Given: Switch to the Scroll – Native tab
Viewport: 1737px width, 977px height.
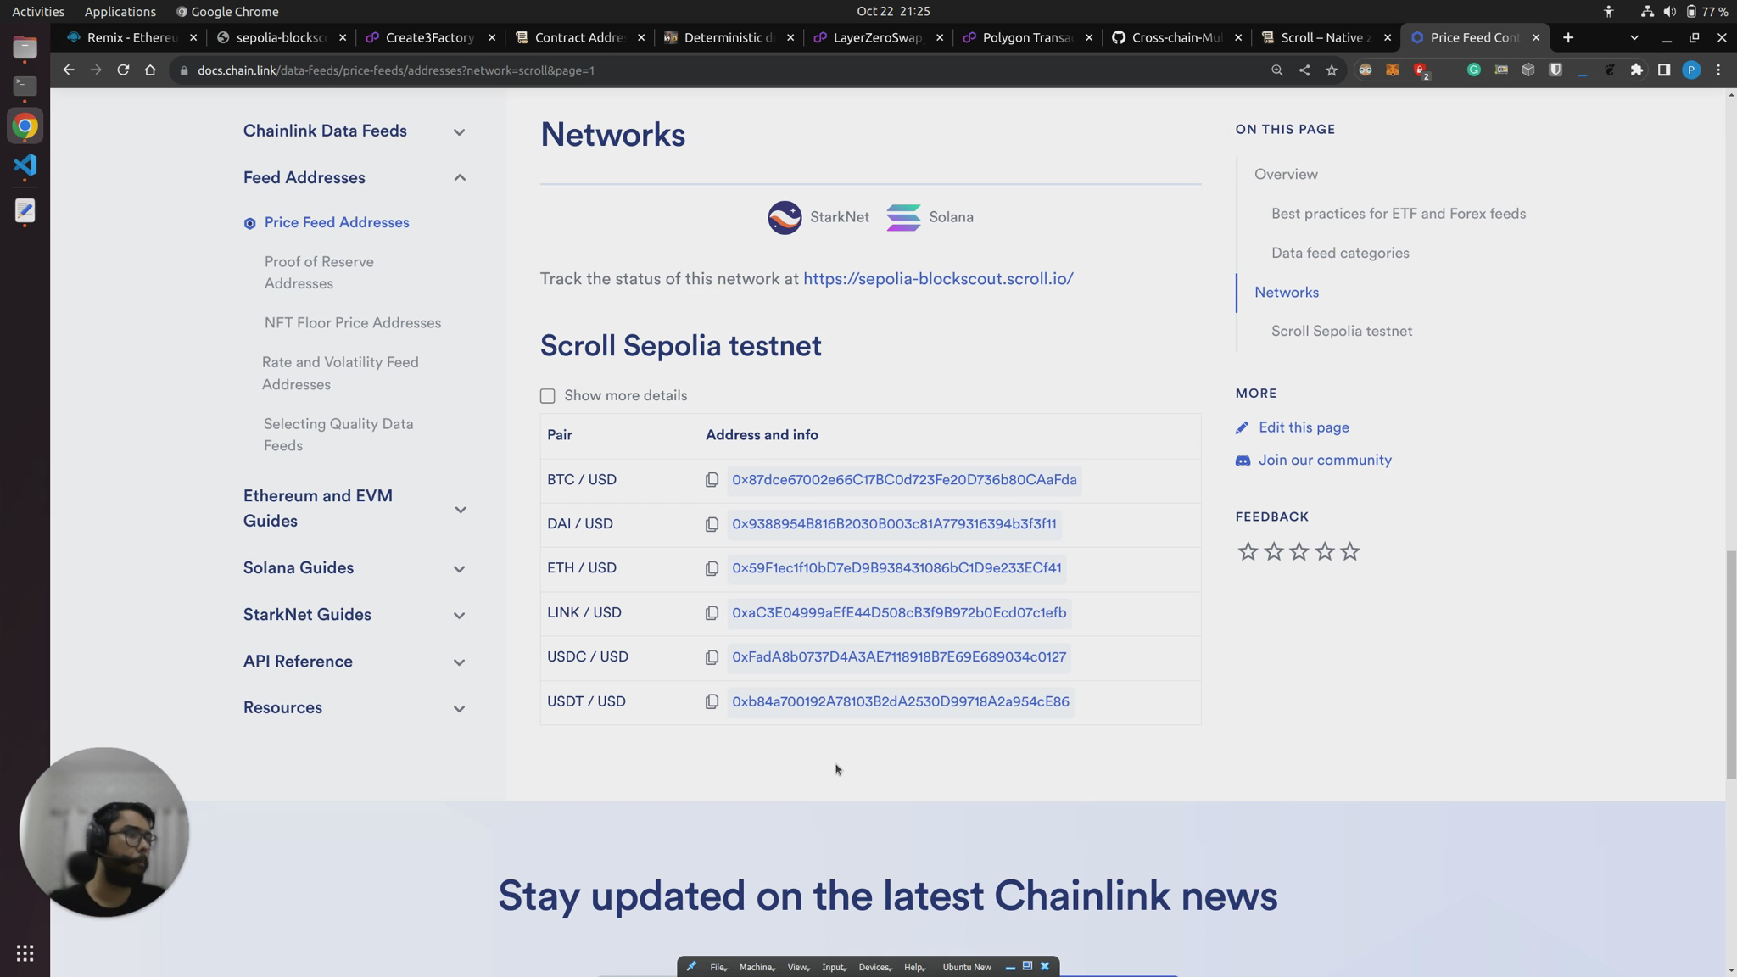Looking at the screenshot, I should 1326,37.
